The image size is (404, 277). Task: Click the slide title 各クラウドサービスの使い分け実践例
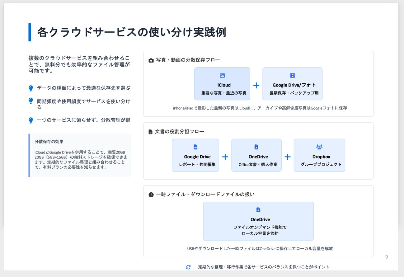131,32
